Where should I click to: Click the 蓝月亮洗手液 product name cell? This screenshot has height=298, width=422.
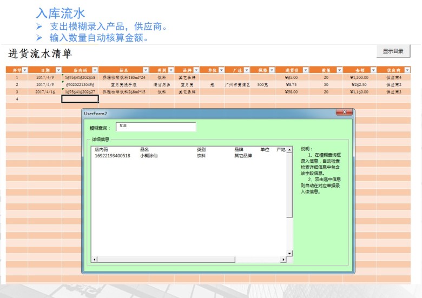click(x=124, y=85)
